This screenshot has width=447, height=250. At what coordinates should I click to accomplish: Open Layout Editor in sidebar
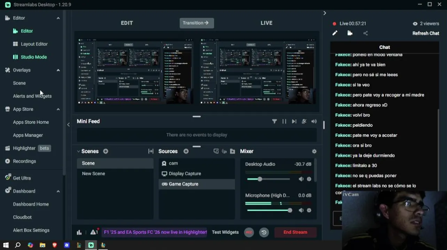pyautogui.click(x=34, y=44)
